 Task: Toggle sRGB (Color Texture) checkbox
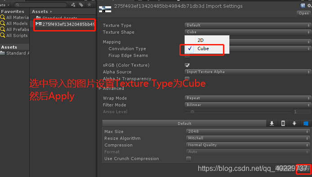click(187, 65)
